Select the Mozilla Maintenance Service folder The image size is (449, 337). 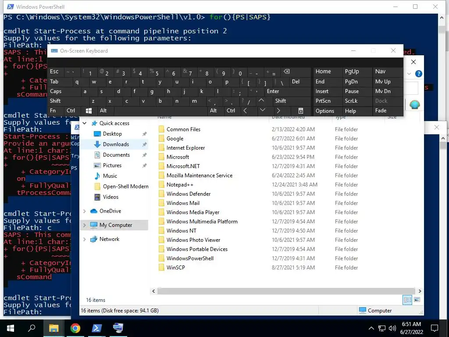pos(200,176)
